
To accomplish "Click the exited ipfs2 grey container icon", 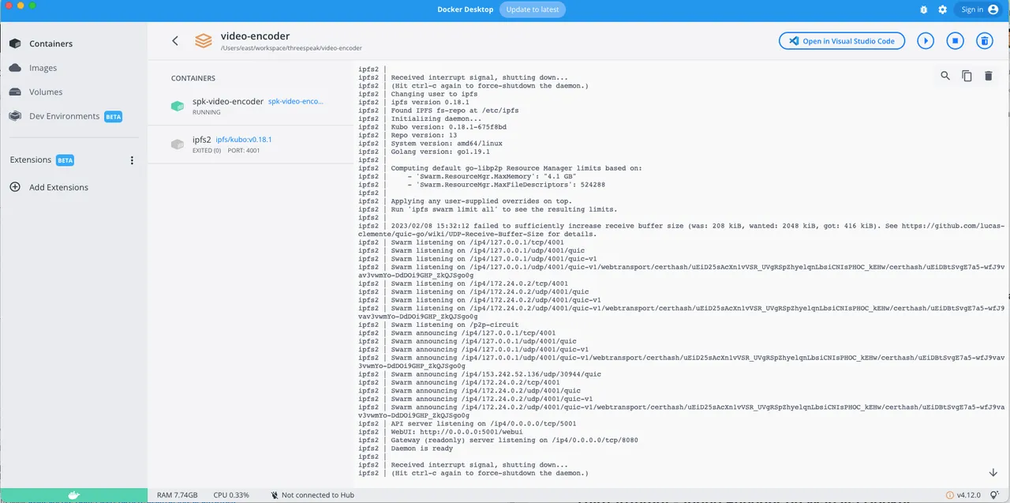I will click(178, 145).
